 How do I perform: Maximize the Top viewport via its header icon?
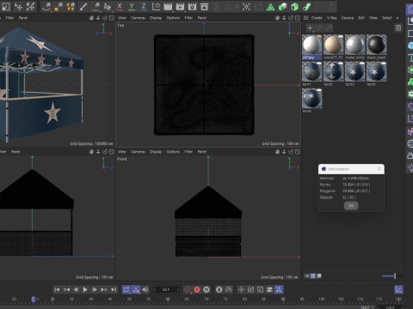pos(298,18)
